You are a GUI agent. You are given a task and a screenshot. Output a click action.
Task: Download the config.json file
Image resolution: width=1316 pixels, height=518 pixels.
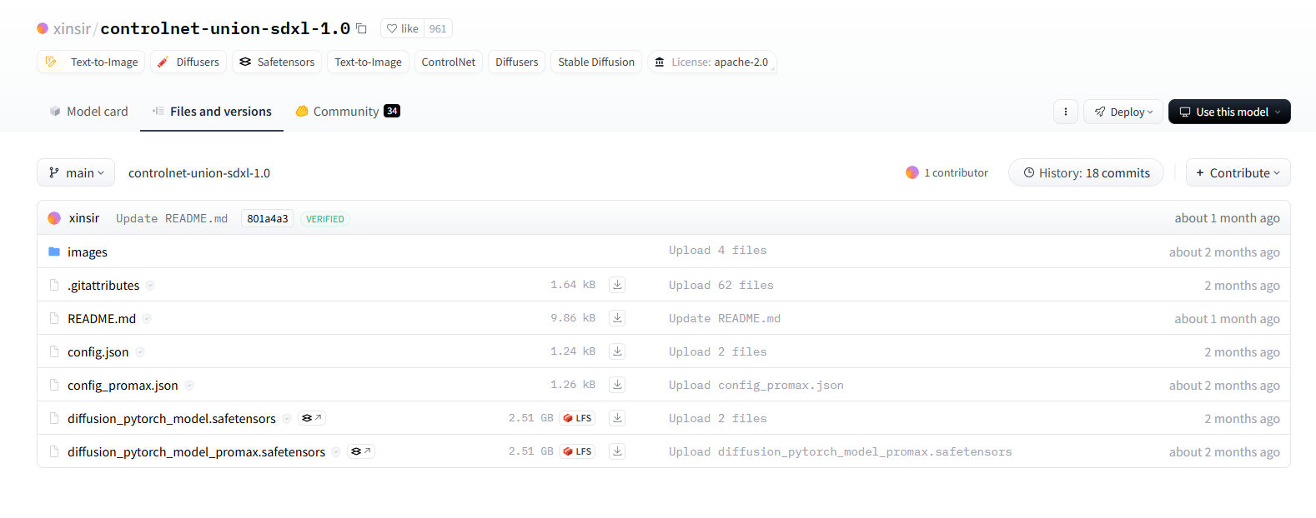617,351
